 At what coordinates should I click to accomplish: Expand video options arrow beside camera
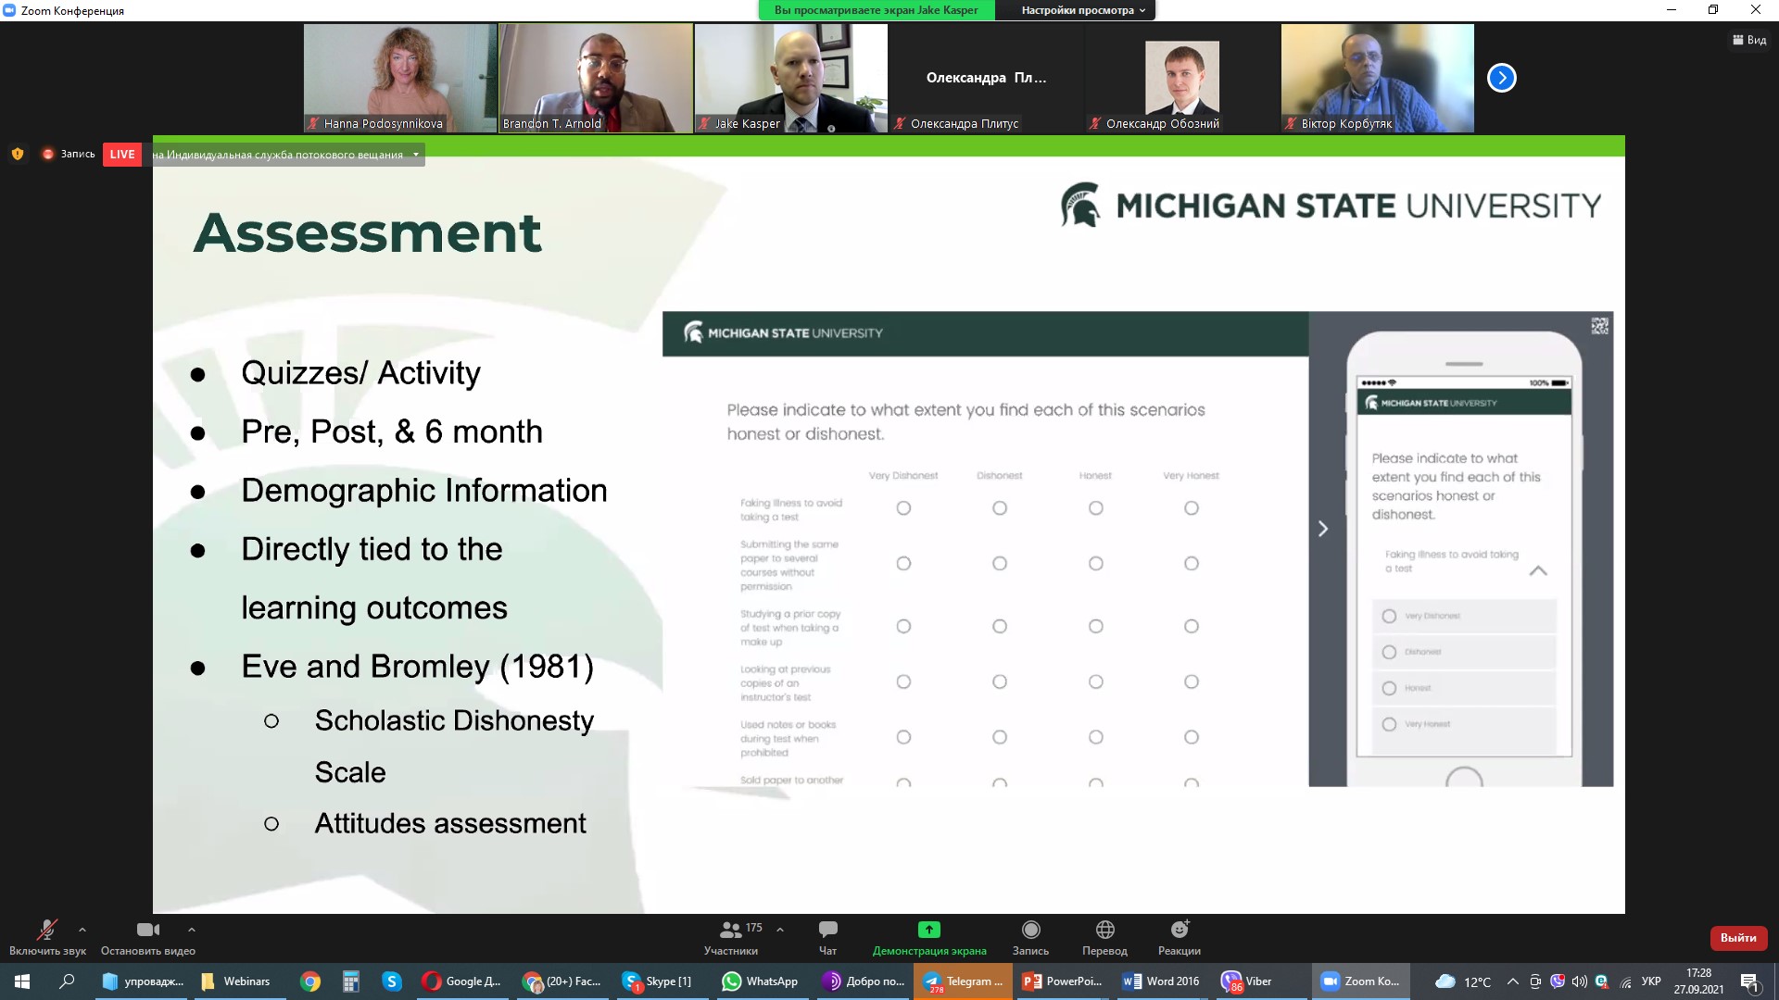coord(192,930)
